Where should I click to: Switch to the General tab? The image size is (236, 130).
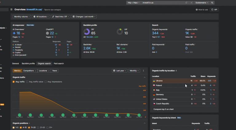tap(15, 64)
